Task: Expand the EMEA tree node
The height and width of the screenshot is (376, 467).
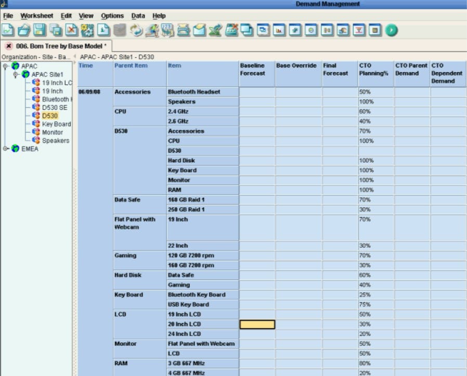Action: click(x=5, y=149)
